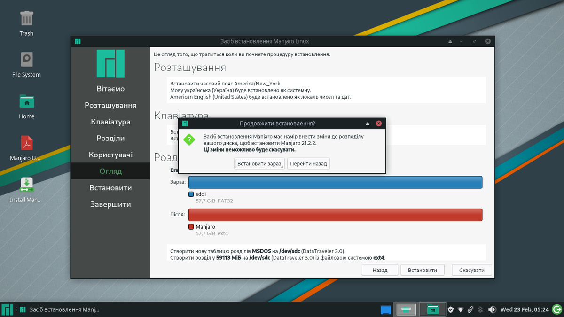Click the clock showing Wed 23 Feb

point(525,309)
